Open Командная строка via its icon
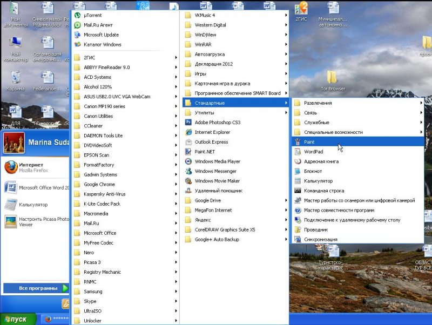The height and width of the screenshot is (325, 432). tap(298, 191)
